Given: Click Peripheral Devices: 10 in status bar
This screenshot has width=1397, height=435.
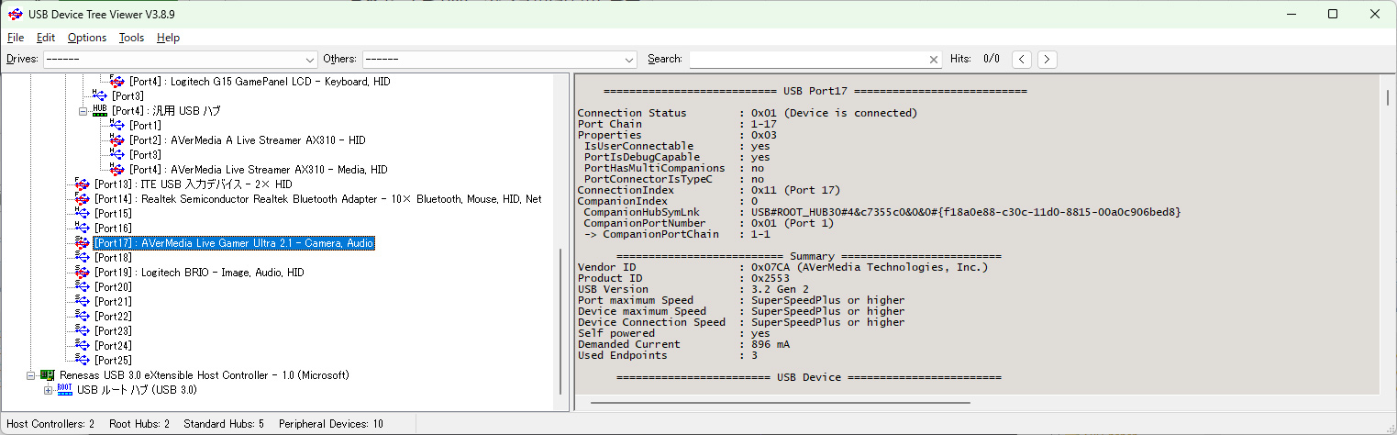Looking at the screenshot, I should (331, 424).
